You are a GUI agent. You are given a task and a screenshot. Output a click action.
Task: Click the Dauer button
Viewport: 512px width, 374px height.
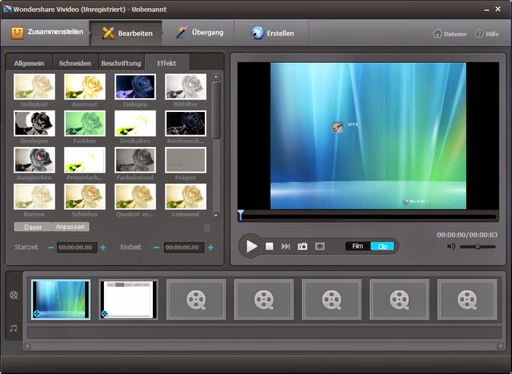(33, 227)
